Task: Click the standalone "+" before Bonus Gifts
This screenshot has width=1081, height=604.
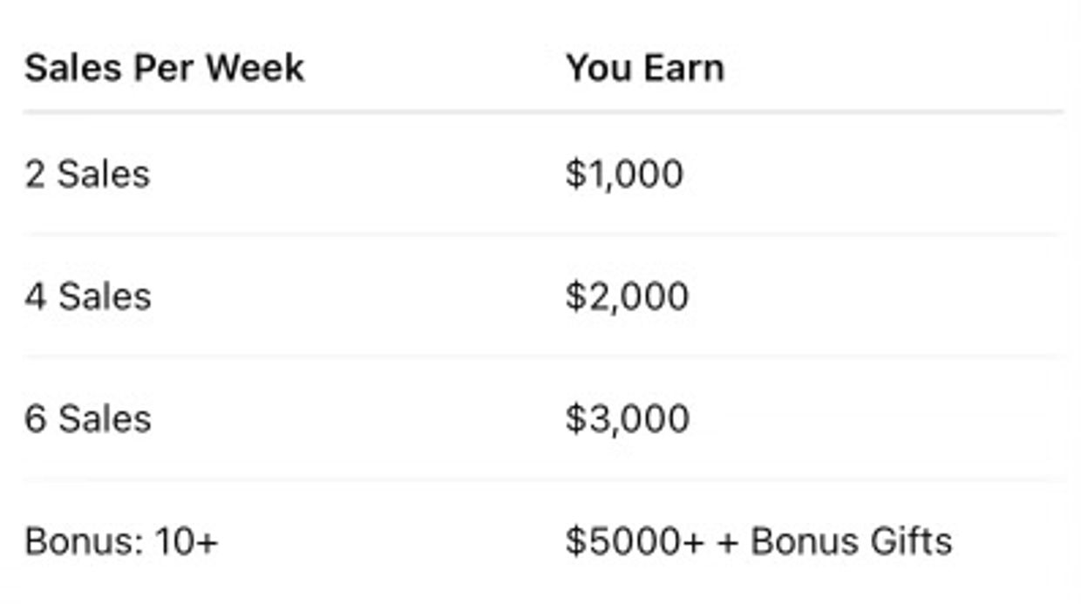Action: click(728, 542)
